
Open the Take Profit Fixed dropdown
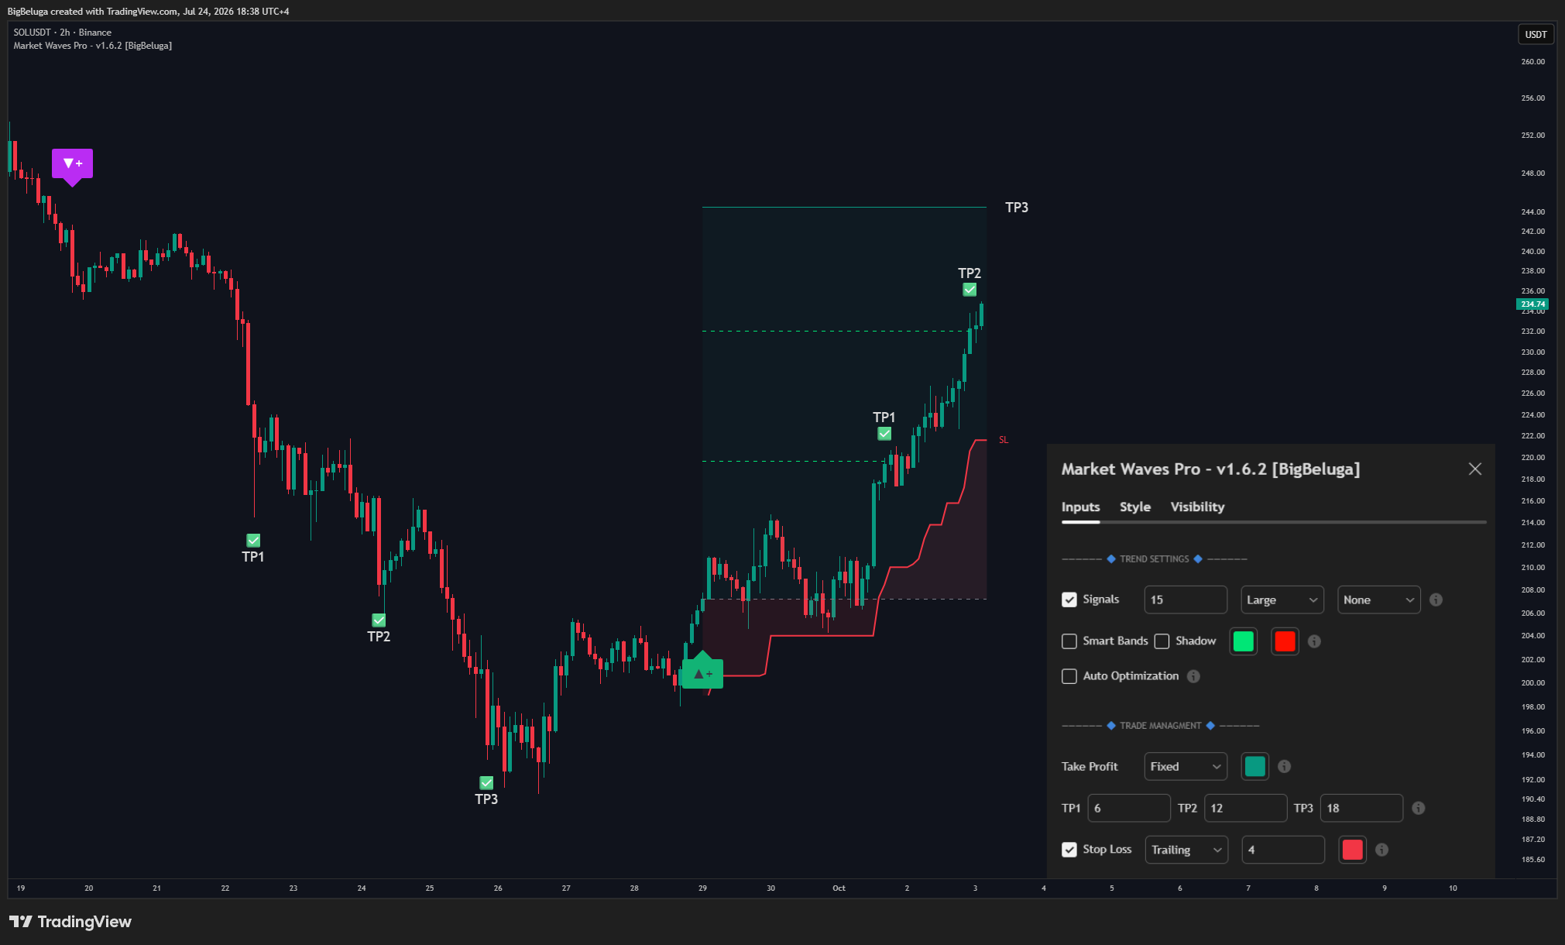coord(1186,766)
